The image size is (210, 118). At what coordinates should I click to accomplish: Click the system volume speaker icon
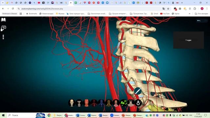coord(187,115)
